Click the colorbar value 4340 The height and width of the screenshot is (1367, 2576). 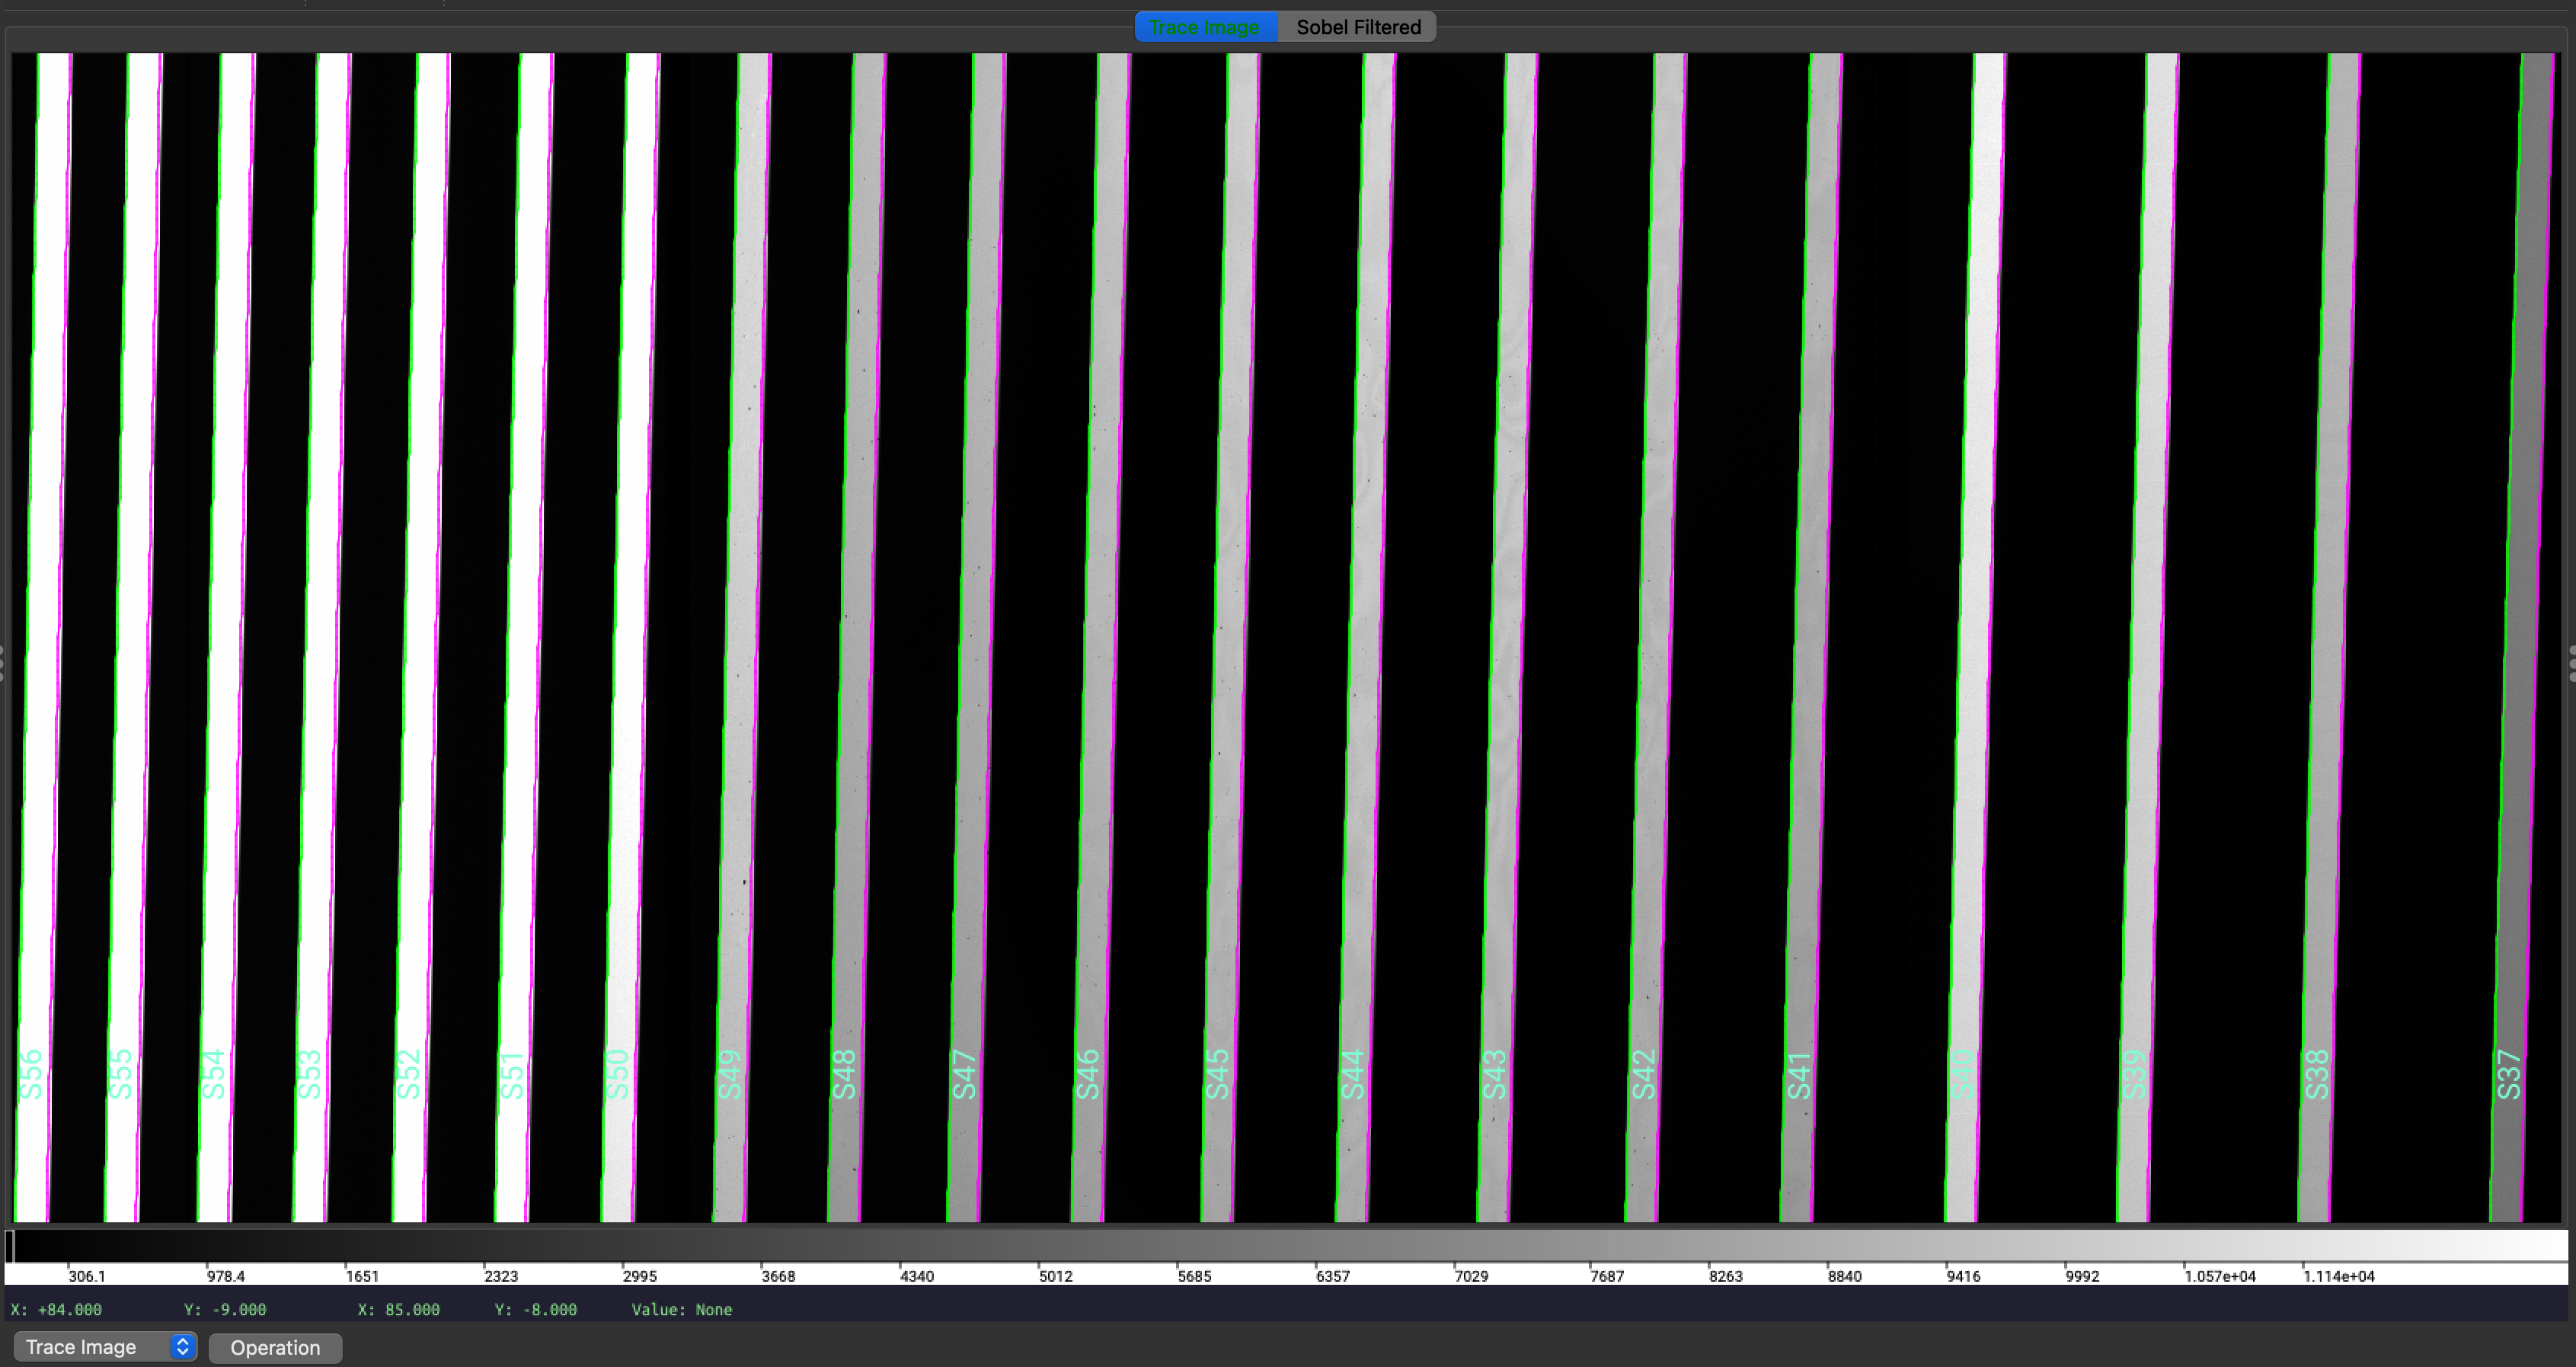[x=917, y=1276]
